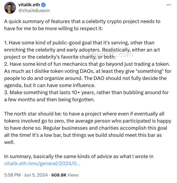Click the 5:58 PM timestamp

pyautogui.click(x=12, y=175)
